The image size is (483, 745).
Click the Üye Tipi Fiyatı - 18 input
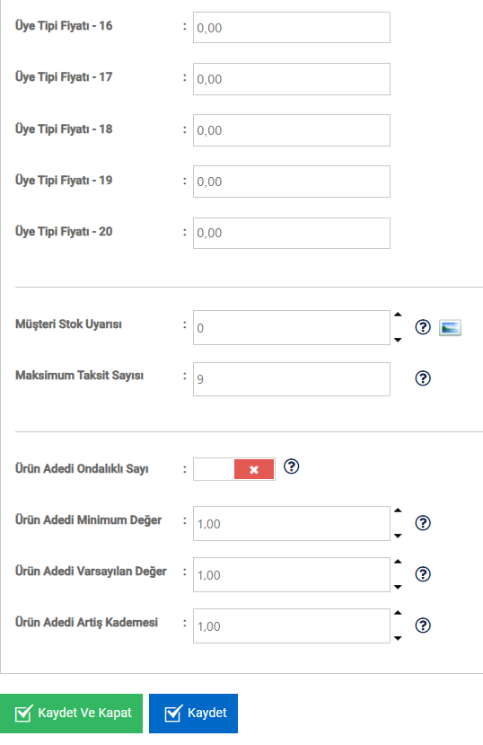[x=292, y=130]
